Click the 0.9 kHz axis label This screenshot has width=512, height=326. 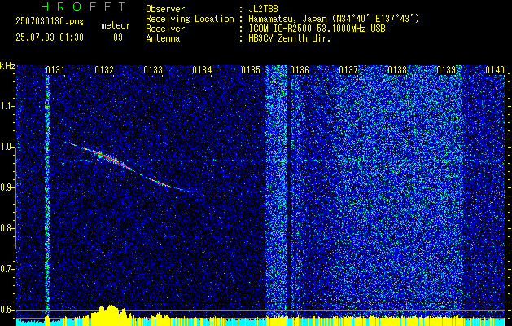[x=7, y=187]
